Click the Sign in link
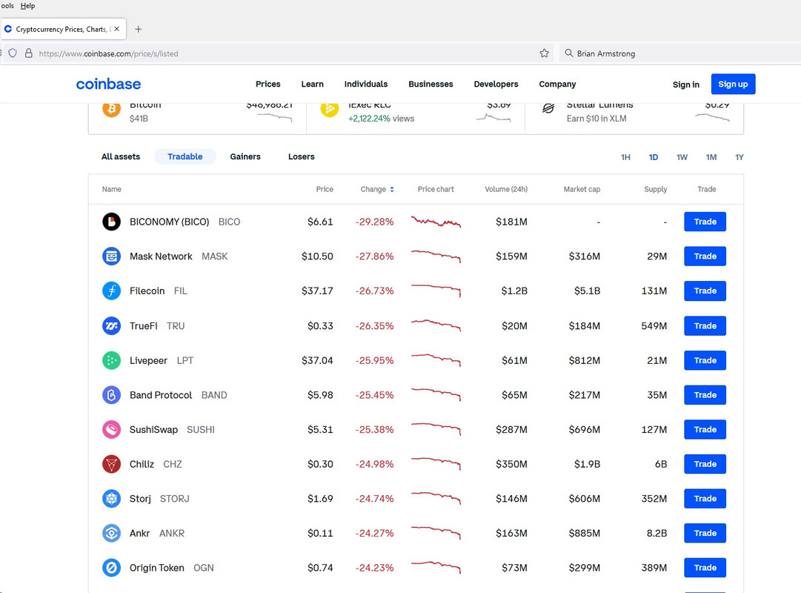The height and width of the screenshot is (593, 801). click(x=685, y=85)
